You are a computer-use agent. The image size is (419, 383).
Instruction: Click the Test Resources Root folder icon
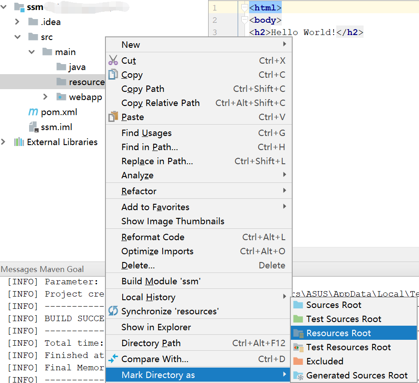pyautogui.click(x=298, y=347)
